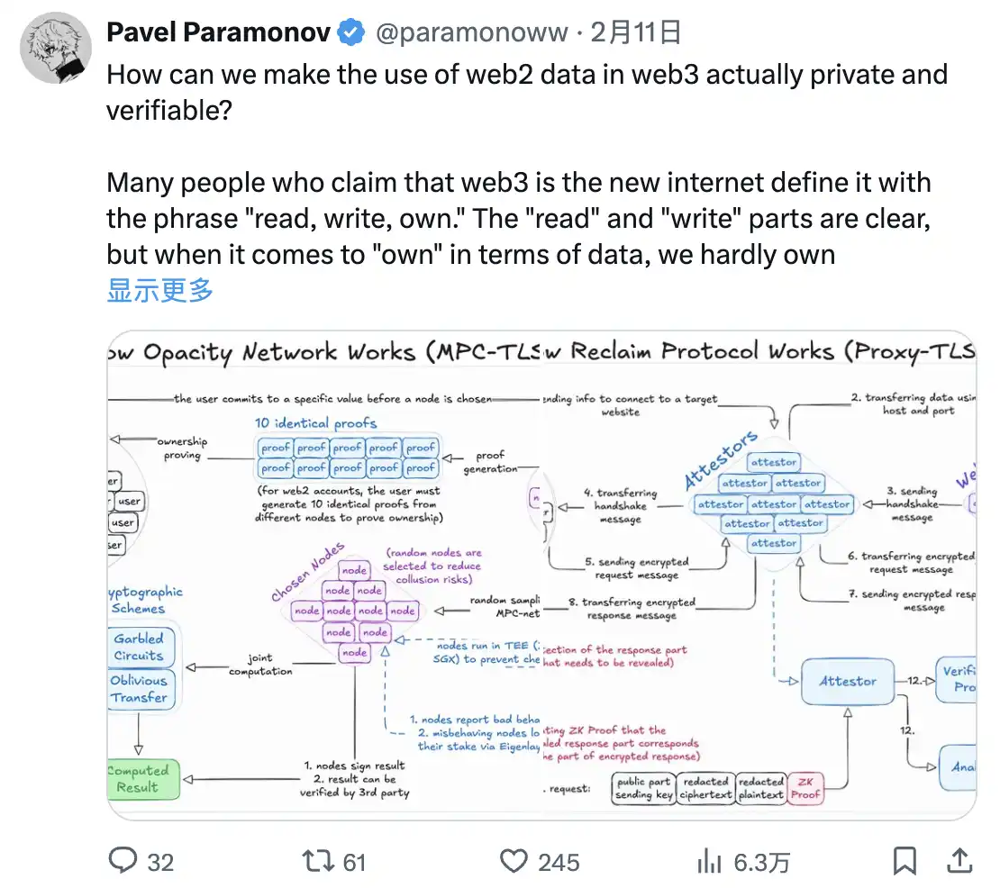Click the blue verified badge

pos(350,33)
